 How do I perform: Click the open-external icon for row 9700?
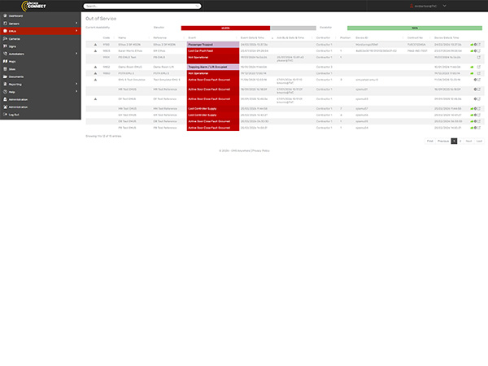click(x=479, y=44)
